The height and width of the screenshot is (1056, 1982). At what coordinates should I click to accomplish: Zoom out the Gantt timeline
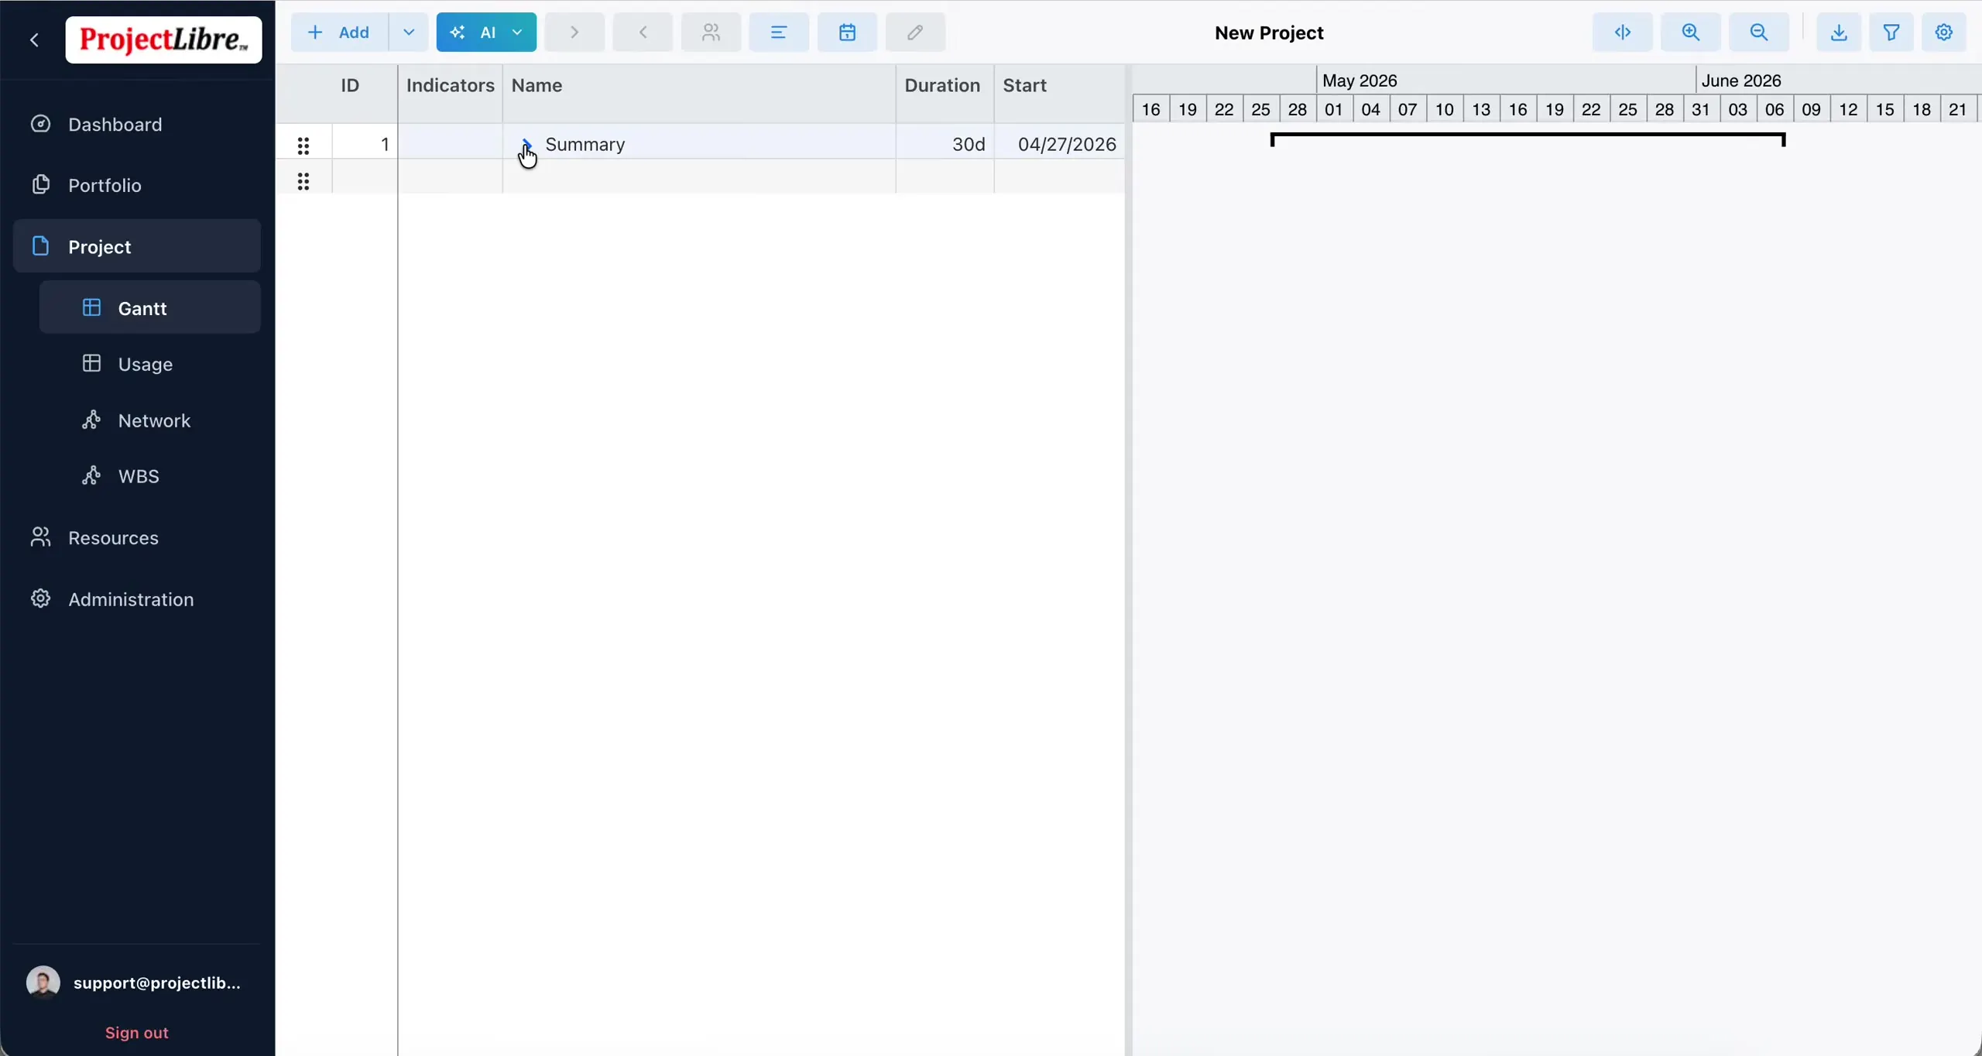[x=1759, y=33]
